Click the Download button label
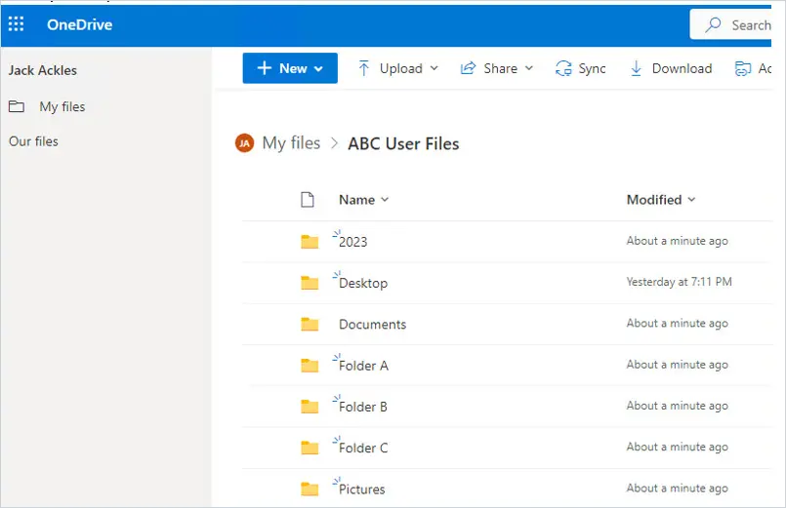 click(x=682, y=68)
